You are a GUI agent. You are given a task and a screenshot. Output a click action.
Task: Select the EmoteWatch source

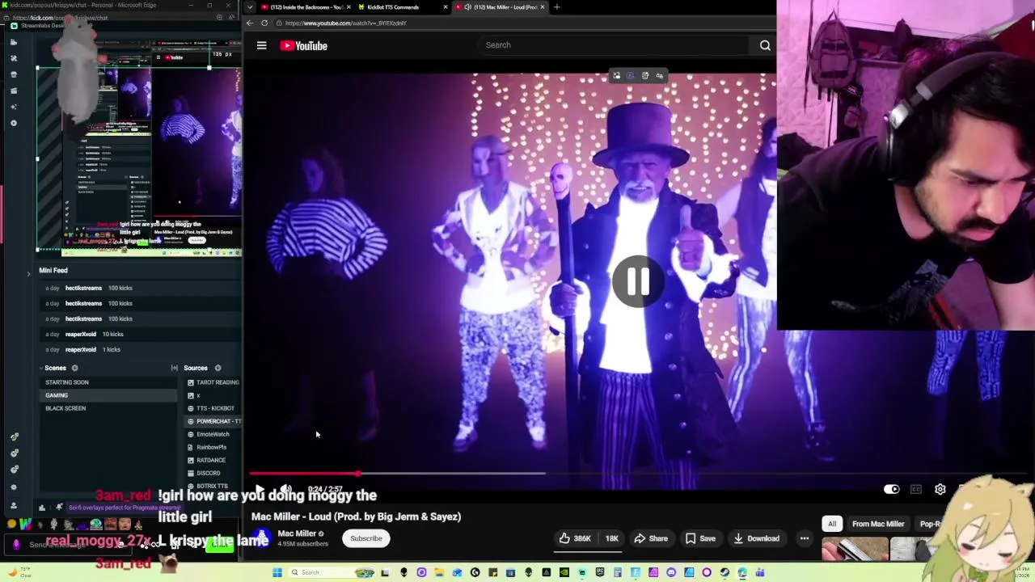click(x=213, y=434)
